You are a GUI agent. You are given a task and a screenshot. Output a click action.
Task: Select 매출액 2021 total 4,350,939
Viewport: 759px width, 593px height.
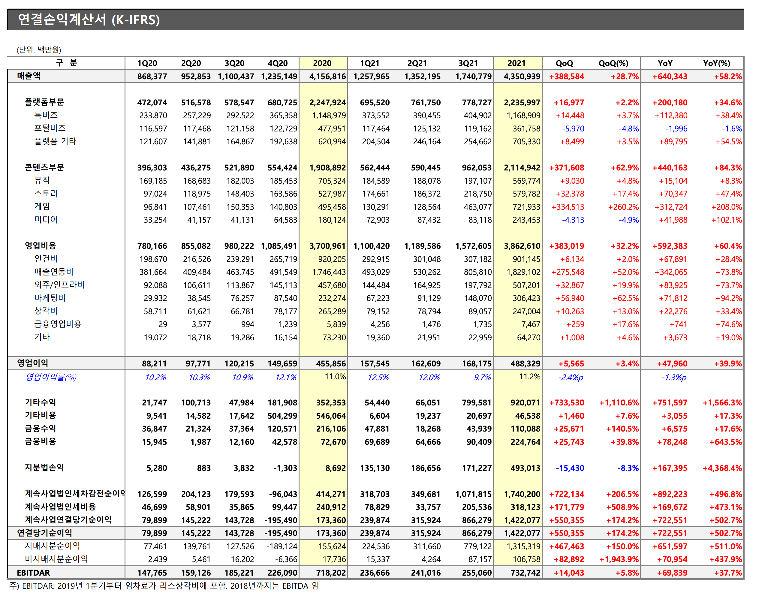coord(522,77)
